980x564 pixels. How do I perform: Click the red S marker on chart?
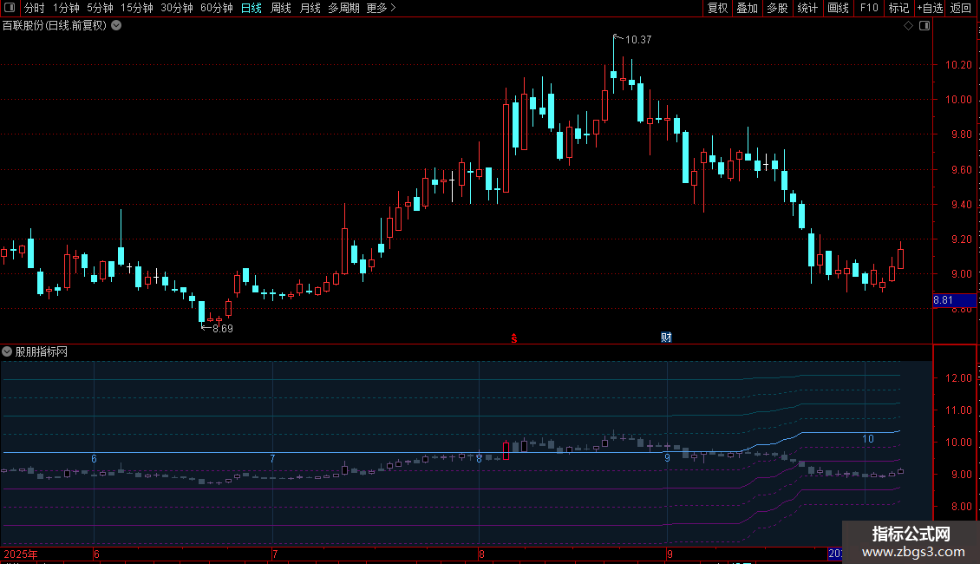click(x=513, y=338)
